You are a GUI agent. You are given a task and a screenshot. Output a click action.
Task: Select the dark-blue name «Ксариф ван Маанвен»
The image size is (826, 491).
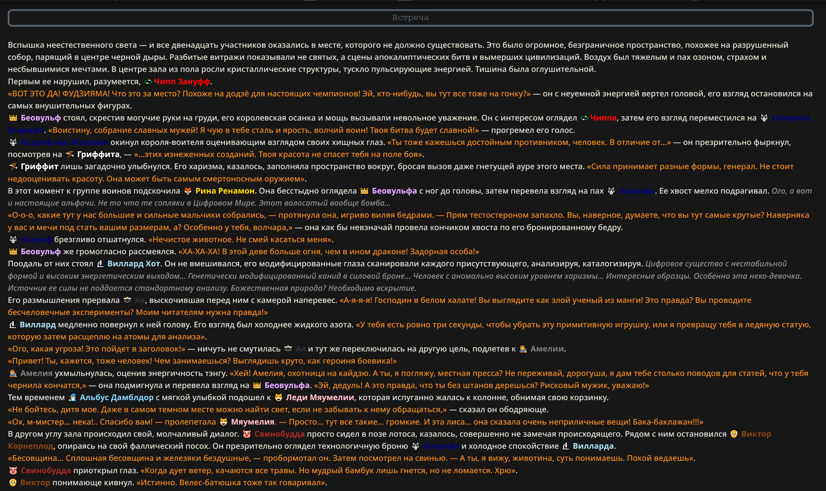click(65, 142)
